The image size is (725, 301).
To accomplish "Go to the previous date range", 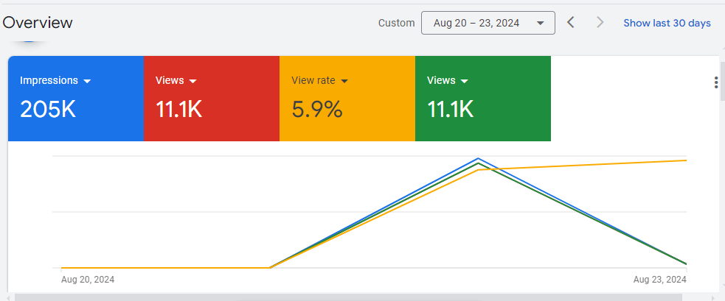I will (571, 23).
